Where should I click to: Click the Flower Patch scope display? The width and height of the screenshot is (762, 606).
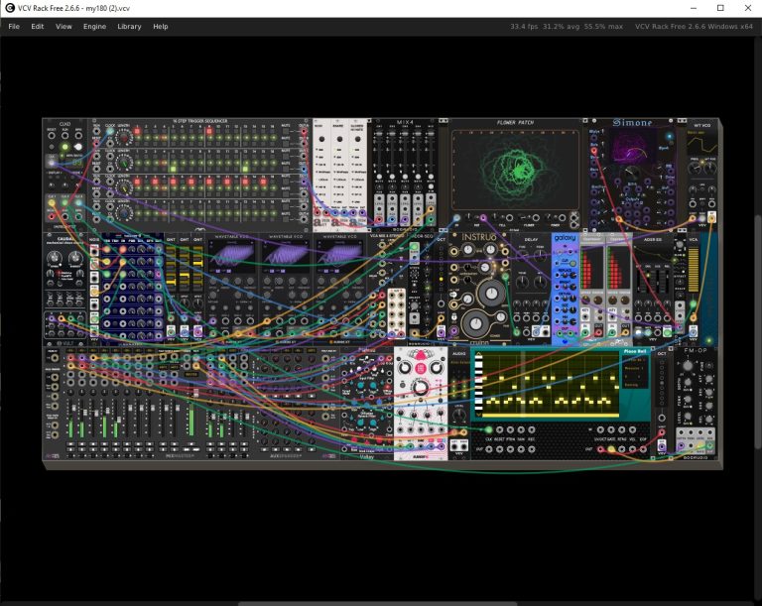pyautogui.click(x=516, y=170)
